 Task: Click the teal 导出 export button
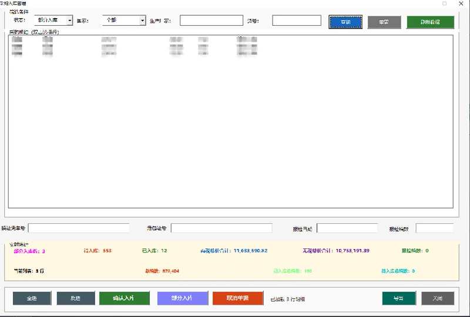pos(399,298)
